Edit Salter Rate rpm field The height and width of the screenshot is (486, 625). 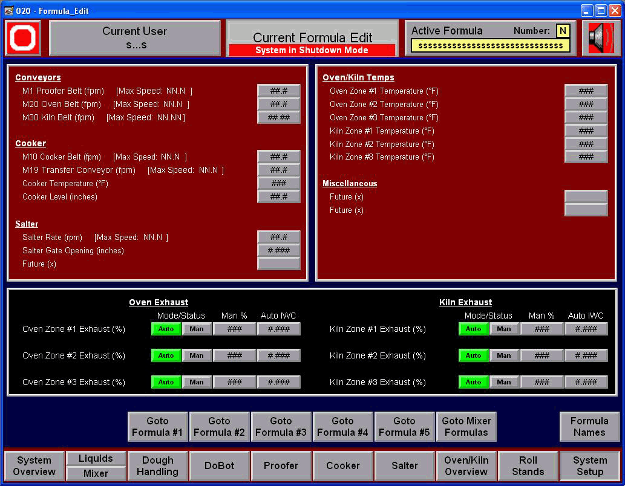point(279,238)
